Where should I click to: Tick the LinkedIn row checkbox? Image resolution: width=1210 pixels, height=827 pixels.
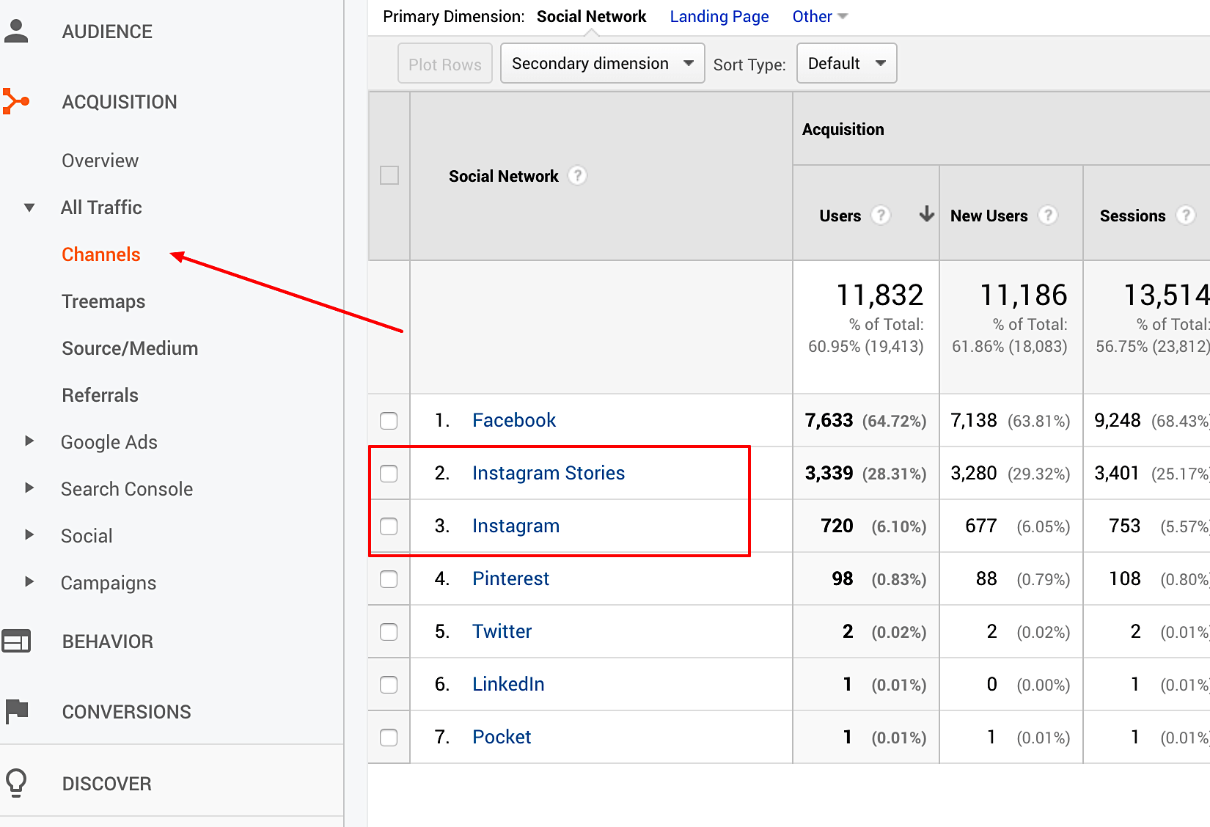click(389, 685)
